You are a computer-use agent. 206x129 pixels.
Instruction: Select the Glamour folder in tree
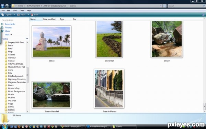[x=12, y=58]
